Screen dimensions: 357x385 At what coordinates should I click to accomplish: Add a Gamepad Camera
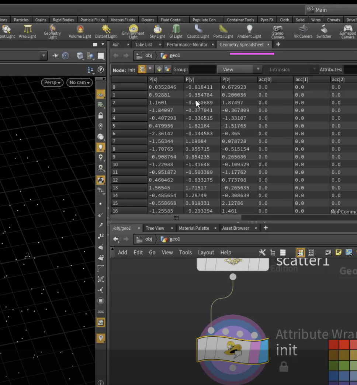[348, 31]
